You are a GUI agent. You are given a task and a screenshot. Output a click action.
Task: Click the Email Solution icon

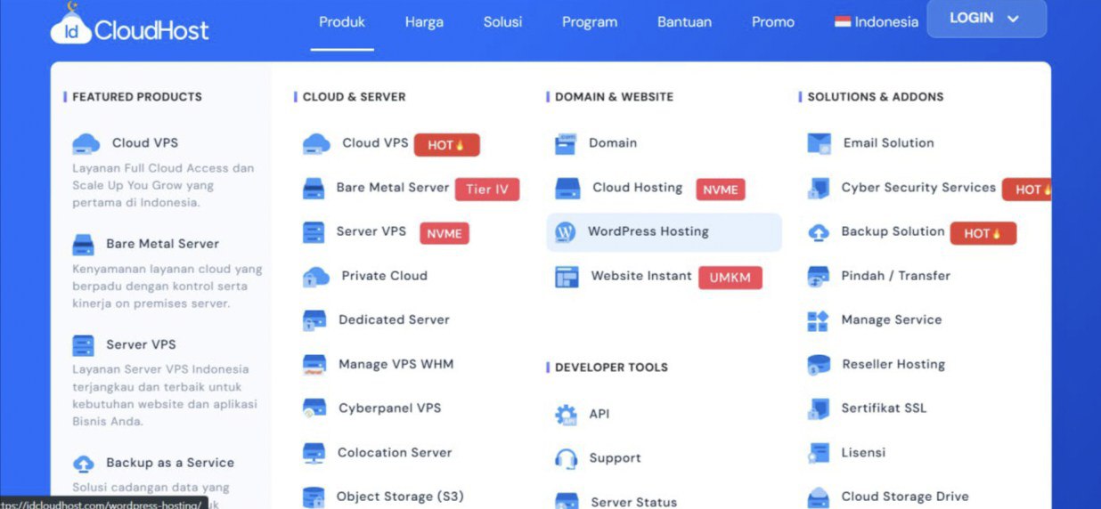point(819,143)
